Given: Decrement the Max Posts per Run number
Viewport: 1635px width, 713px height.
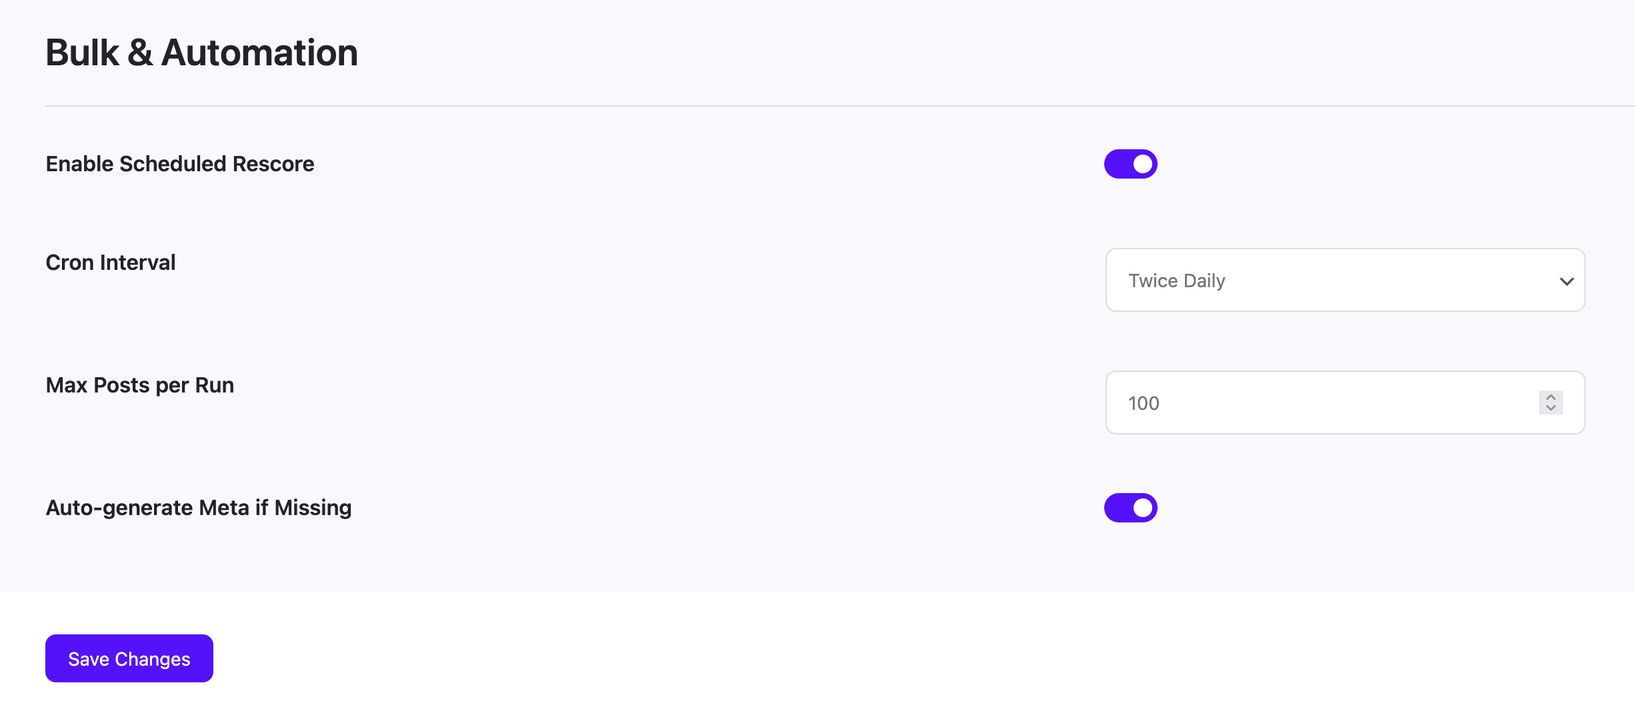Looking at the screenshot, I should click(x=1550, y=408).
